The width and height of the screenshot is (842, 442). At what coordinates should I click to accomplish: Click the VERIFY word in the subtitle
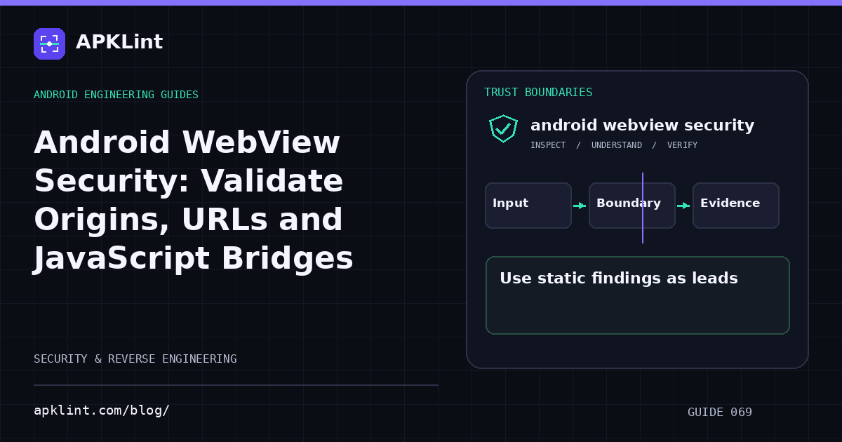pyautogui.click(x=682, y=145)
